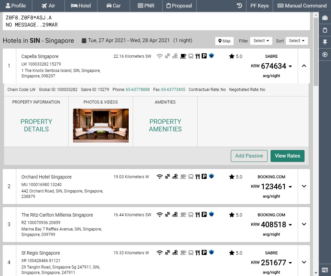The height and width of the screenshot is (276, 331).
Task: Click the PHOTOS & VIDEOS heading
Action: (x=101, y=102)
